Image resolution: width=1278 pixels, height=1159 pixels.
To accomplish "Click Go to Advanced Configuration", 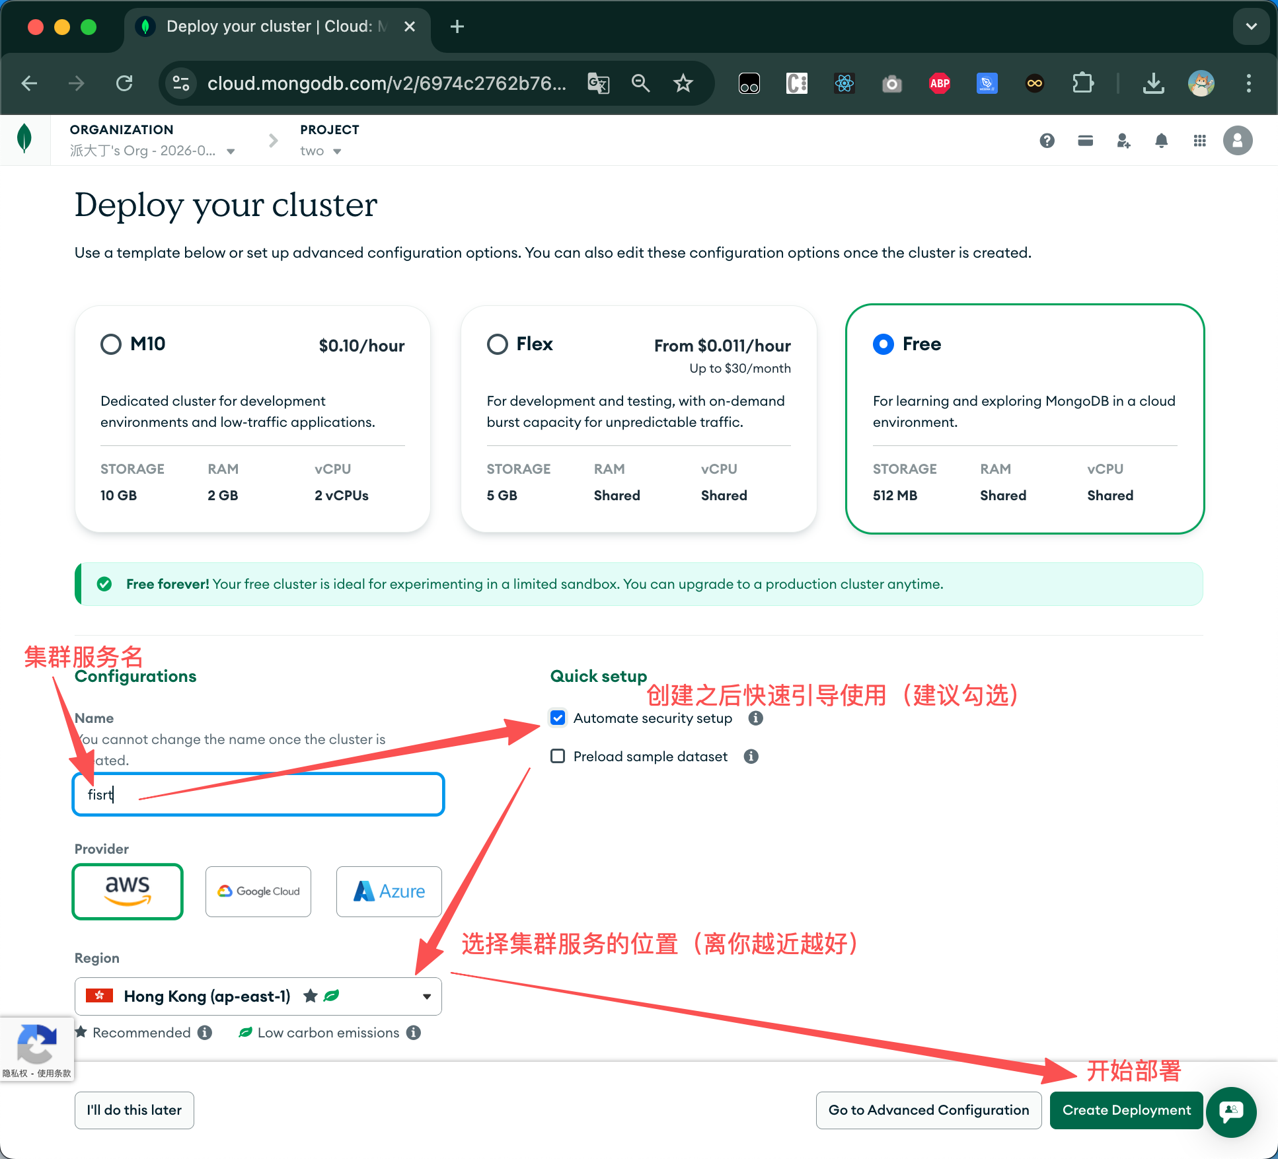I will (x=928, y=1110).
